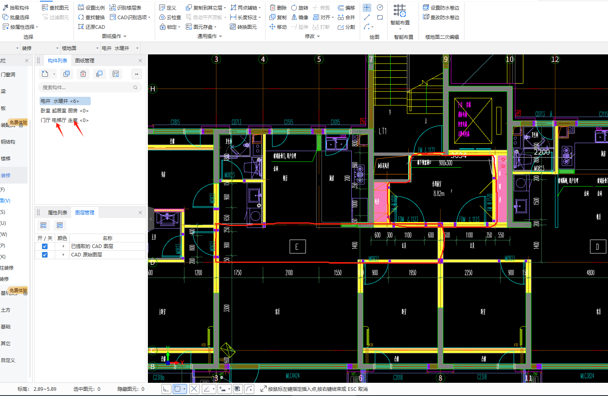Switch to 属性列表 tab

(x=58, y=212)
